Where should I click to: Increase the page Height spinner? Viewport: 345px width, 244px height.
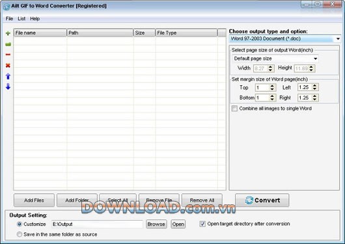pos(311,66)
